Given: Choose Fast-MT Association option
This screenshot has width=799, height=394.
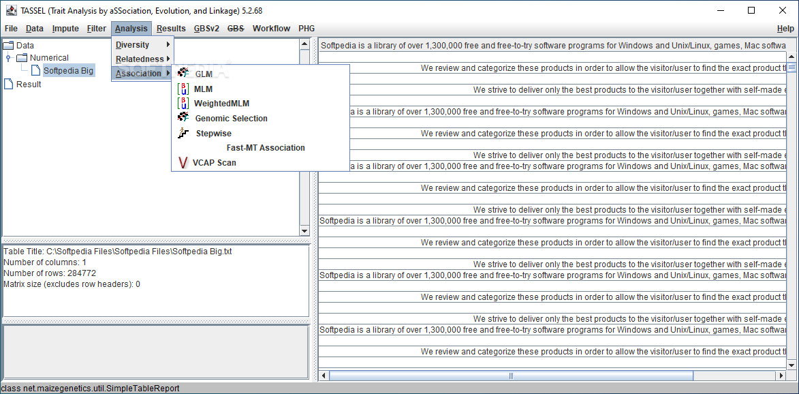Looking at the screenshot, I should 260,148.
